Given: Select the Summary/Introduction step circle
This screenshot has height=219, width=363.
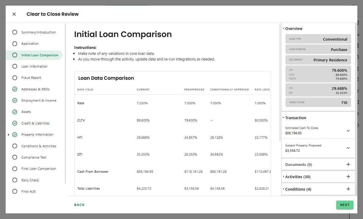Looking at the screenshot, I should [x=15, y=32].
